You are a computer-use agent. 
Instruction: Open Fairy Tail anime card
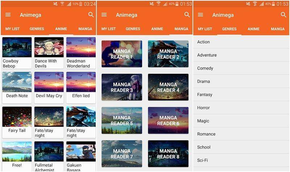(x=17, y=122)
